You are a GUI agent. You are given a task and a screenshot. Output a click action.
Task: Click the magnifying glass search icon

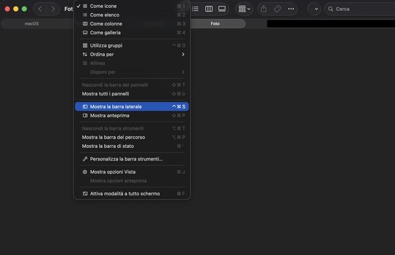330,9
